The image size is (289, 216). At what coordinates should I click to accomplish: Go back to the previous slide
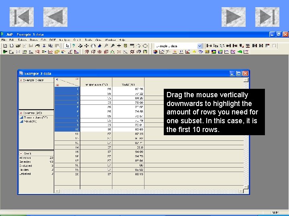pyautogui.click(x=55, y=17)
